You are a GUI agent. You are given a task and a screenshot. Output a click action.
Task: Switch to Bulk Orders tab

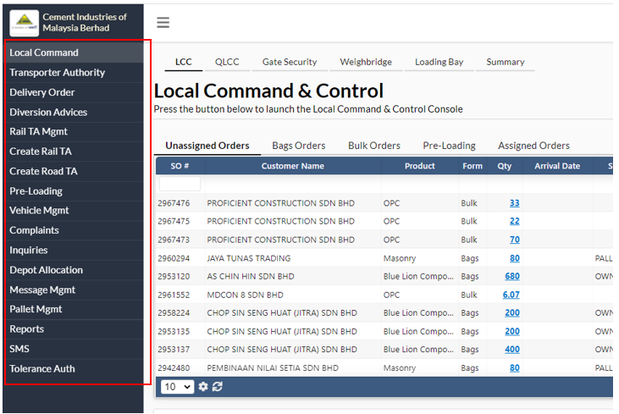(x=374, y=146)
